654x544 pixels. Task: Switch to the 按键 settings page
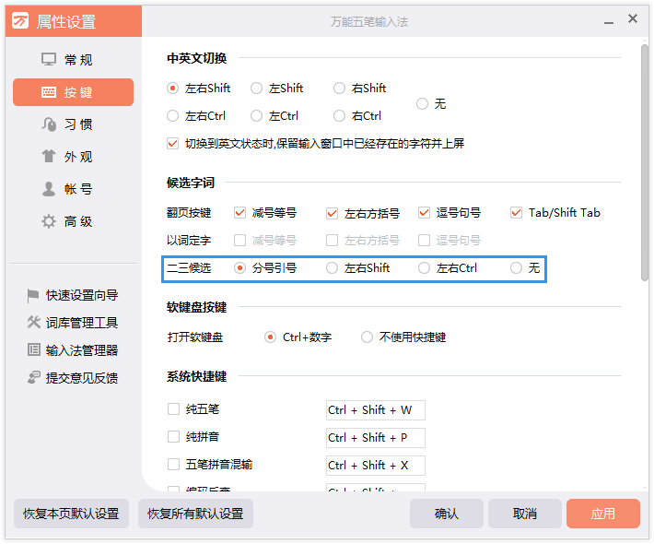point(73,92)
